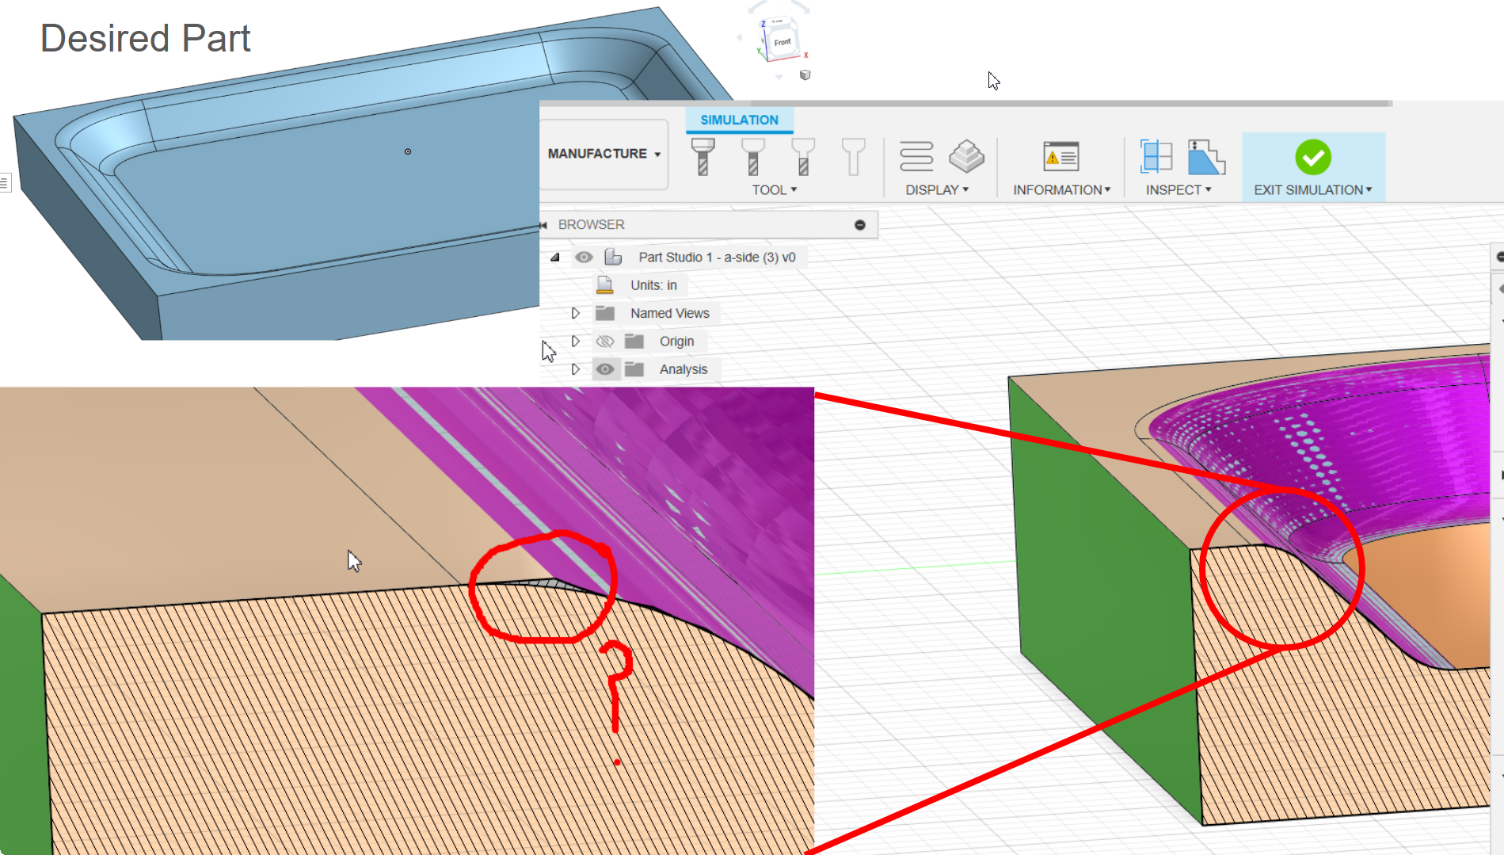Open the INSPECT dropdown menu

pyautogui.click(x=1178, y=190)
